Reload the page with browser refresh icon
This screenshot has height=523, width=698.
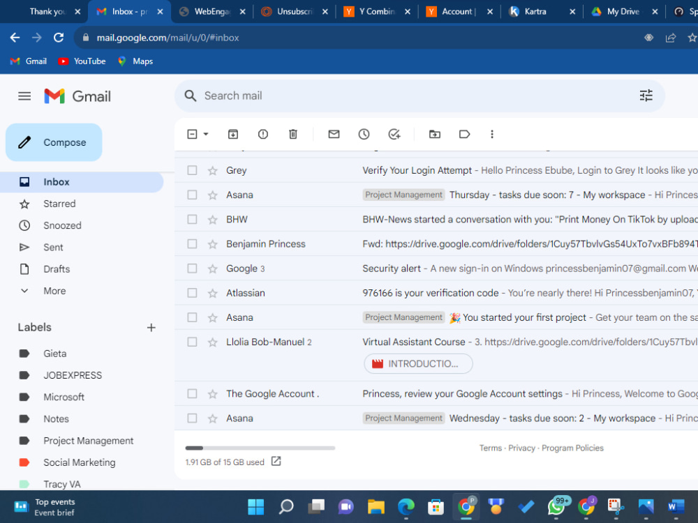[59, 38]
